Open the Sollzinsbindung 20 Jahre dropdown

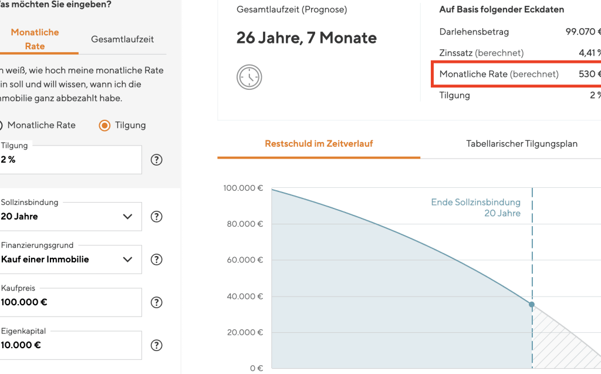tap(70, 216)
